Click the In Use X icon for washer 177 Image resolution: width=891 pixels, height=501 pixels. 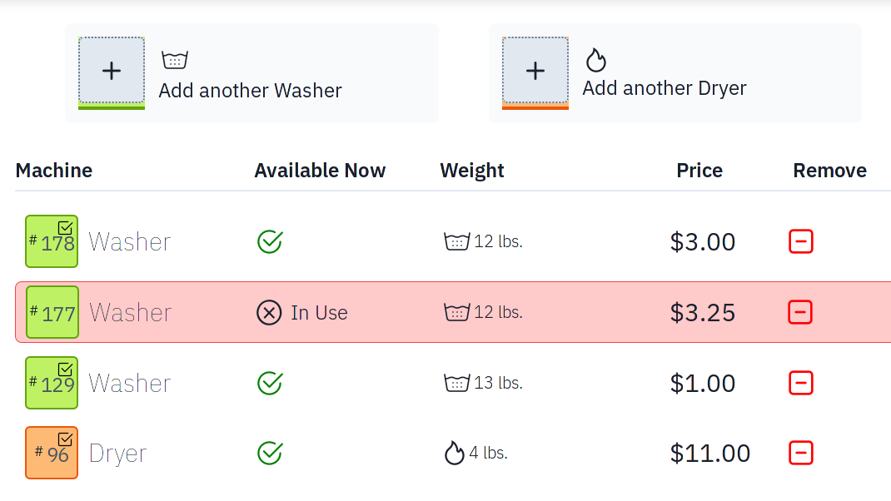click(x=269, y=313)
